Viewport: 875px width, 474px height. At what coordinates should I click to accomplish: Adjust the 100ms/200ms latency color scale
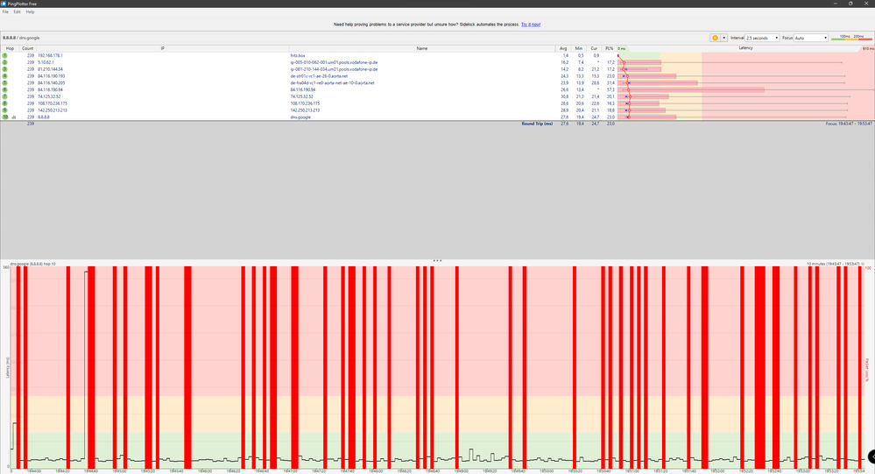pos(851,38)
